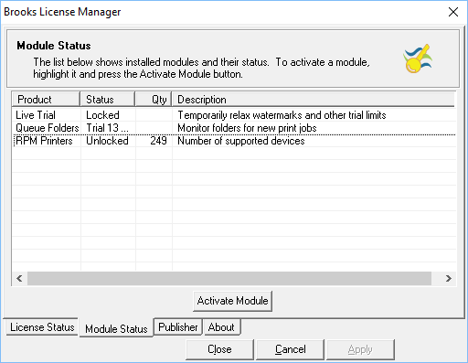Select the Queue Folders module row
This screenshot has height=363, width=468.
point(234,128)
